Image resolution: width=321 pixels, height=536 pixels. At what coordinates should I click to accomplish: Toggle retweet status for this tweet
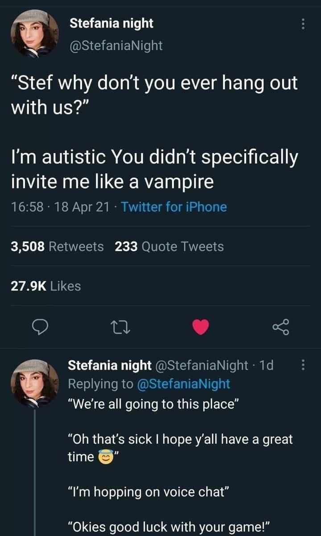pyautogui.click(x=120, y=327)
